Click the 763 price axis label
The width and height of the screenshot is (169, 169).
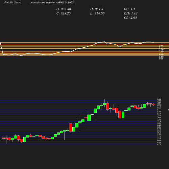point(159,118)
